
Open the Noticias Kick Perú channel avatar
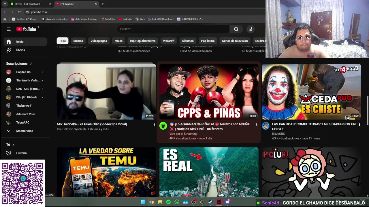(x=163, y=126)
